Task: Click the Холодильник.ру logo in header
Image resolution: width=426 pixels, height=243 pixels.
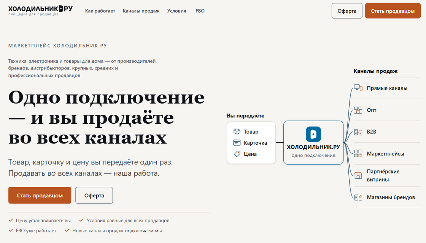Action: 40,10
